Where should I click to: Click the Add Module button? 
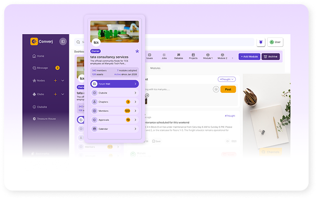point(249,57)
